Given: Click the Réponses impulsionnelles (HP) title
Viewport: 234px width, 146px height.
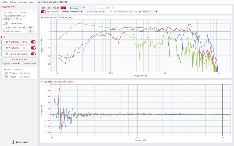Looking at the screenshot, I should tap(59, 82).
